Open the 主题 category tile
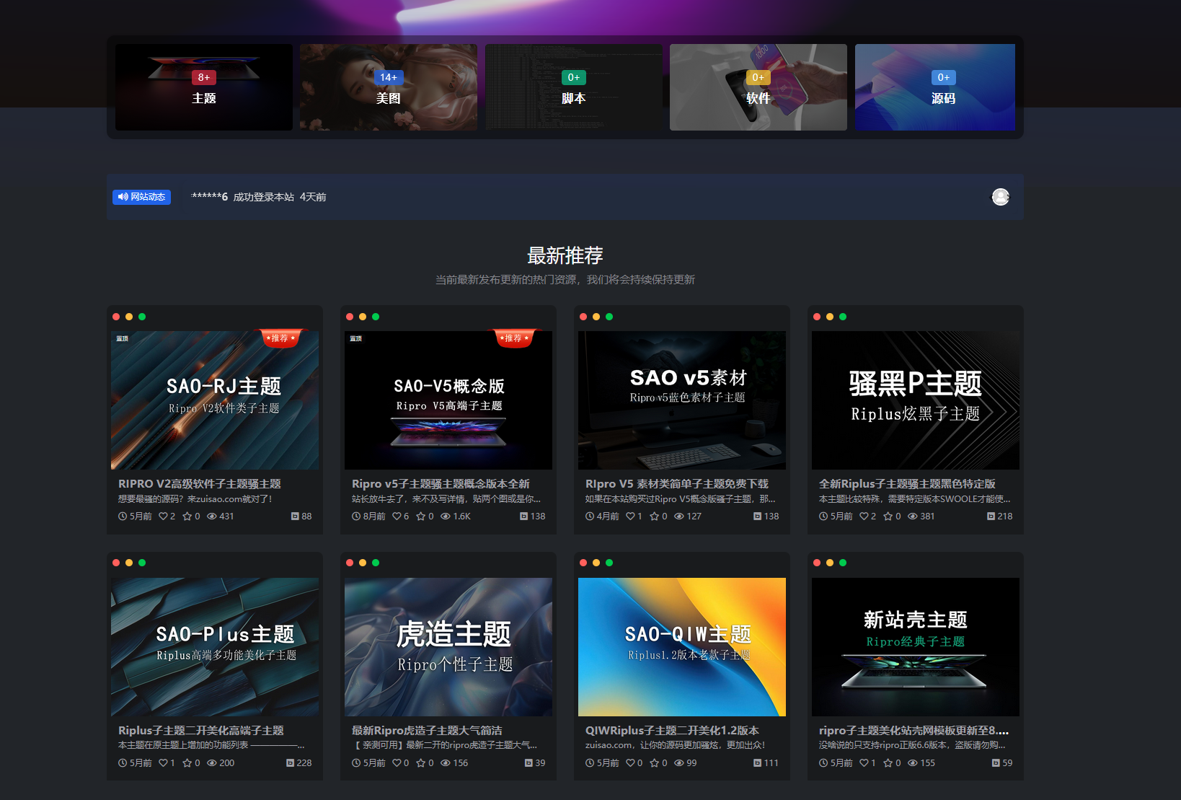 204,87
